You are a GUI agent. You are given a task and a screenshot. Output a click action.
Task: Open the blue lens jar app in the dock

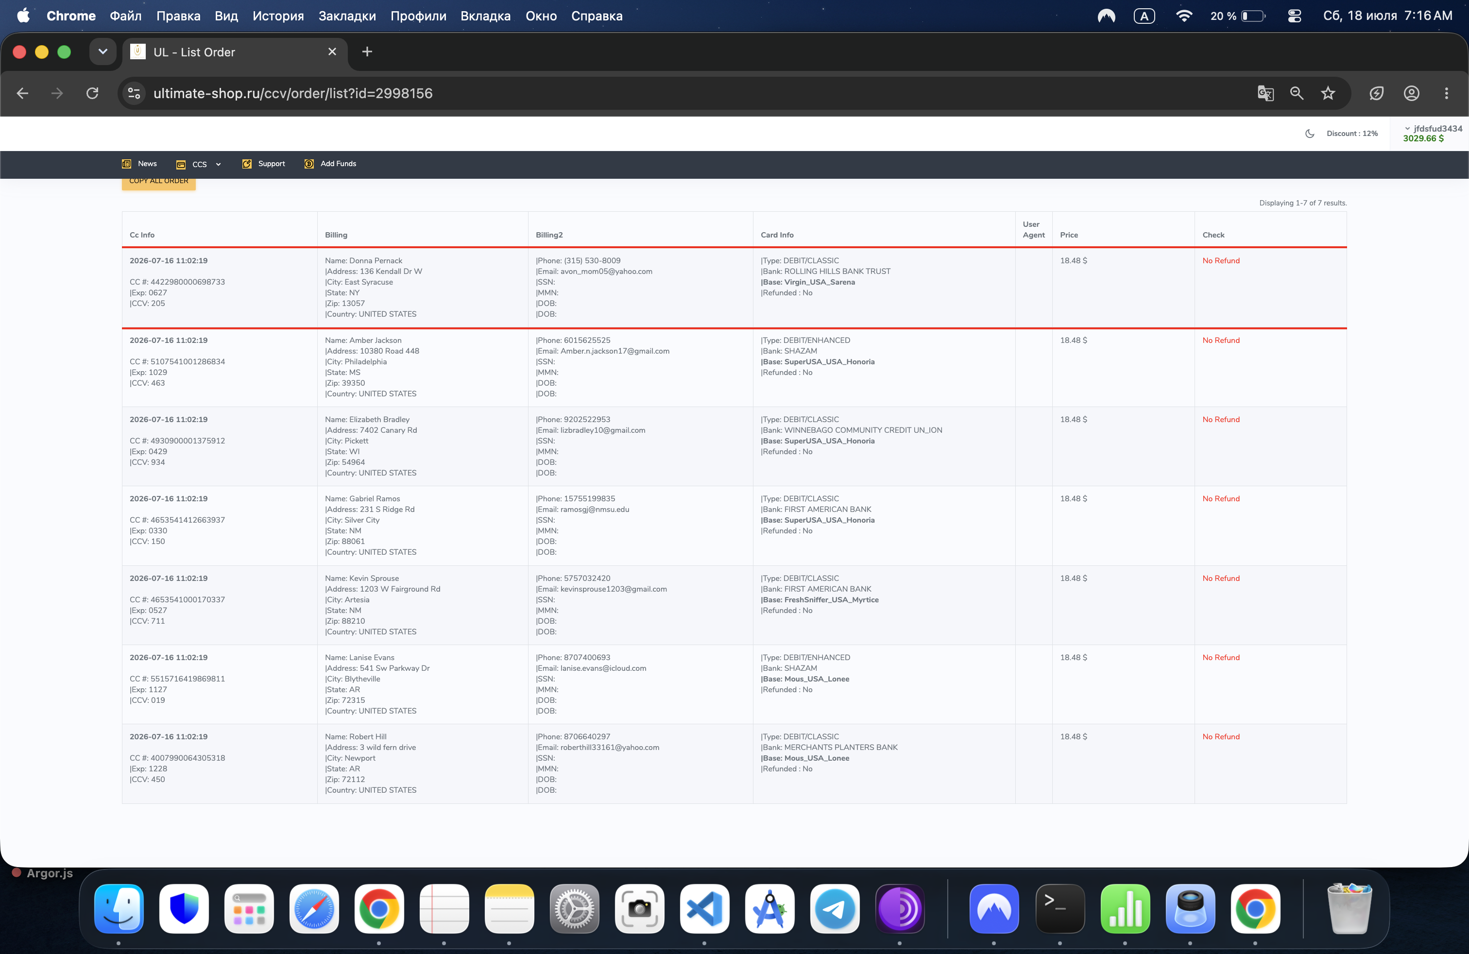[1190, 908]
